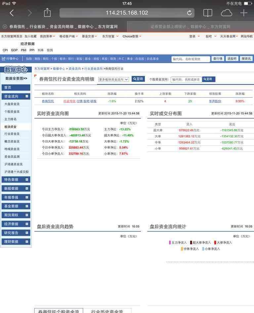The height and width of the screenshot is (313, 254).
Task: Expand the 新股数据 sidebar section
Action: [27, 189]
